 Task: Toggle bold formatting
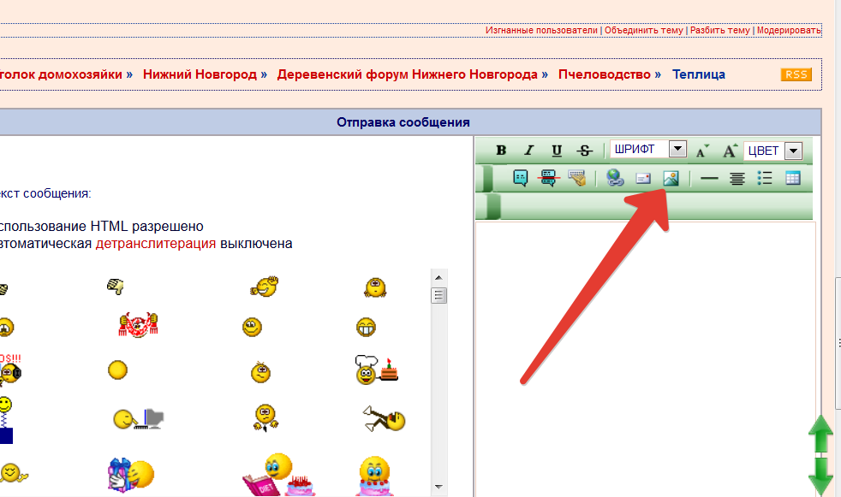tap(501, 151)
